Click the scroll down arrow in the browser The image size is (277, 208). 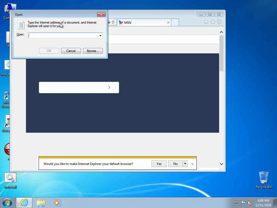click(221, 164)
